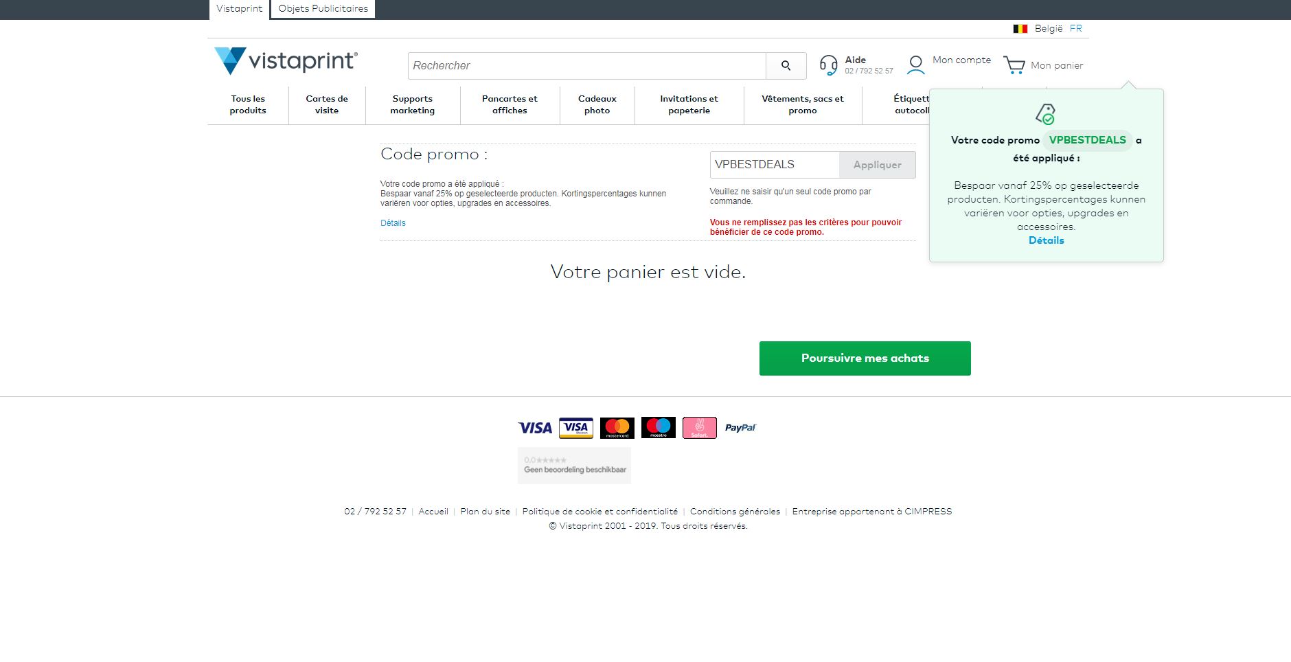
Task: Open the Plan du site footer link
Action: pyautogui.click(x=485, y=512)
